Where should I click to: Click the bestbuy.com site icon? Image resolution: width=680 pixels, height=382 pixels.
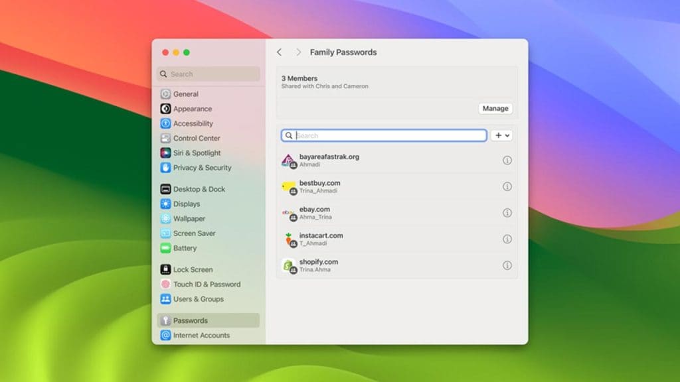(289, 186)
